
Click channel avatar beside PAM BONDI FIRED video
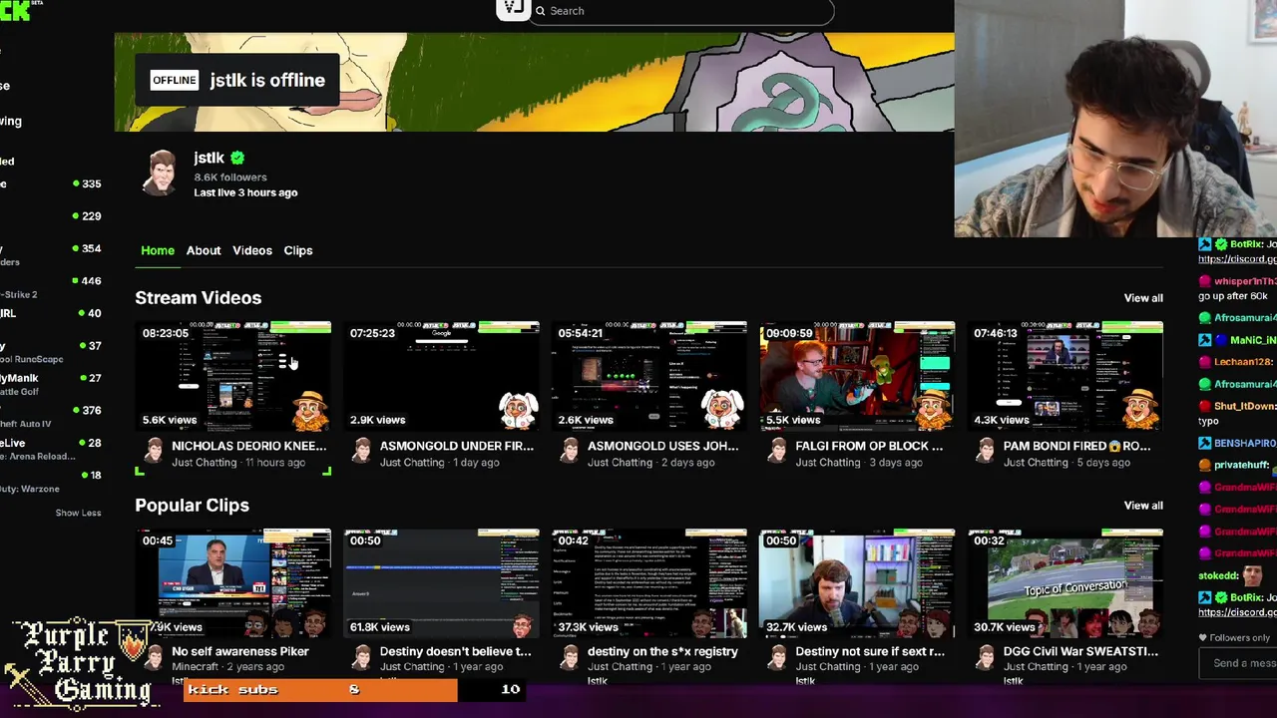(x=984, y=453)
